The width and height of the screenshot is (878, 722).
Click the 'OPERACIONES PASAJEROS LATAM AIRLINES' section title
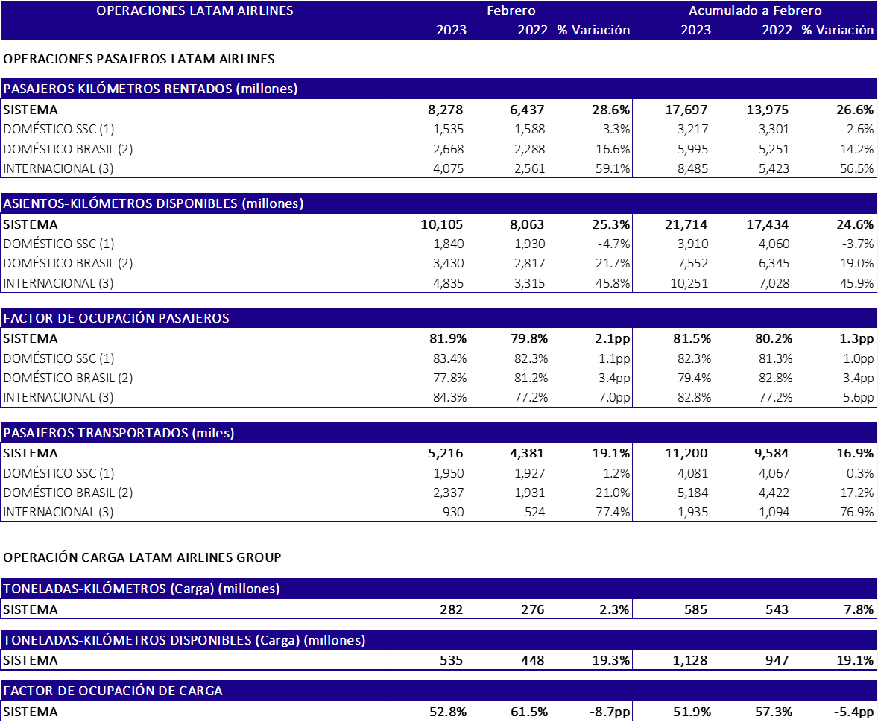[x=139, y=59]
